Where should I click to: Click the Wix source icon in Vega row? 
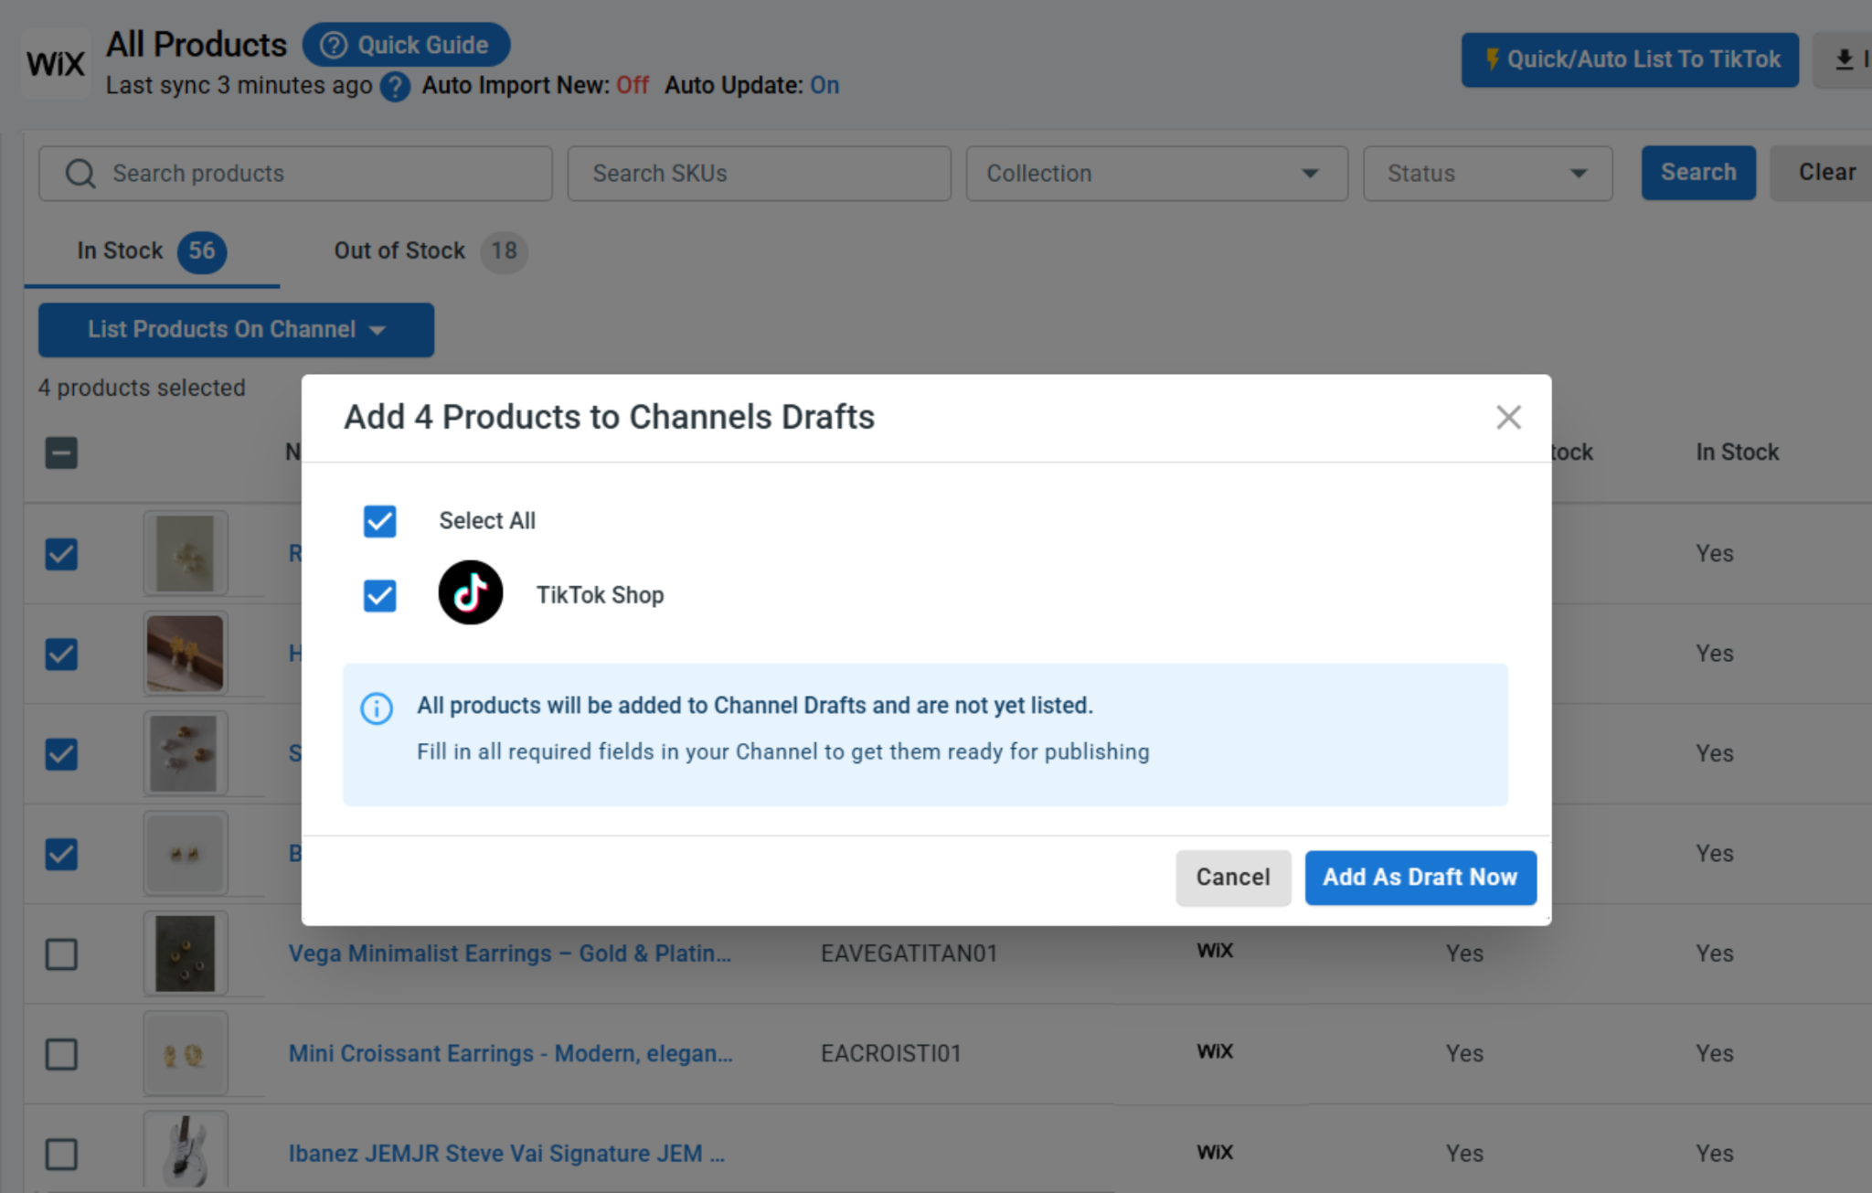pyautogui.click(x=1215, y=951)
